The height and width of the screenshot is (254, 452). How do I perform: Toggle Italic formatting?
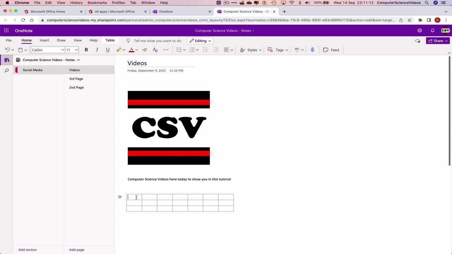coord(97,50)
